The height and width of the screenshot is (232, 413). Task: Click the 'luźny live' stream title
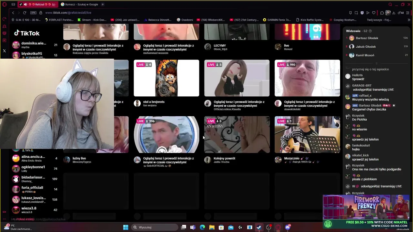coord(79,158)
